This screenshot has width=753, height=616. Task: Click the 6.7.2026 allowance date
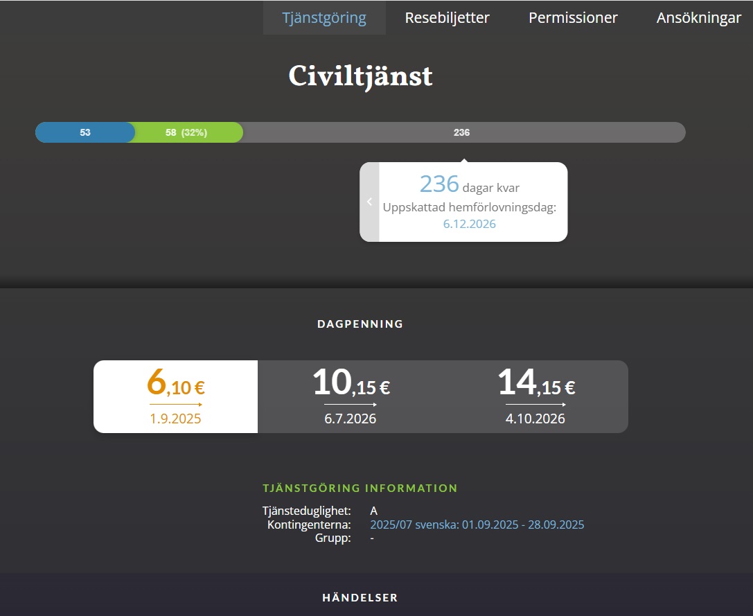tap(351, 419)
